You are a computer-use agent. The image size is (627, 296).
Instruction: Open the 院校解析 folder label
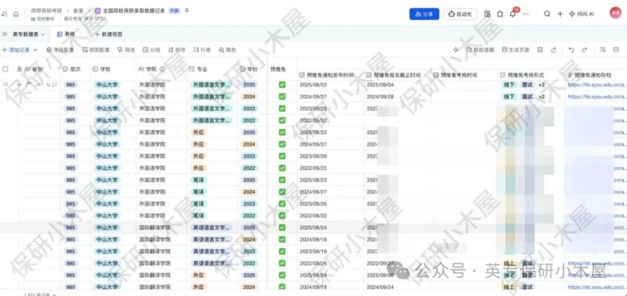43,19
